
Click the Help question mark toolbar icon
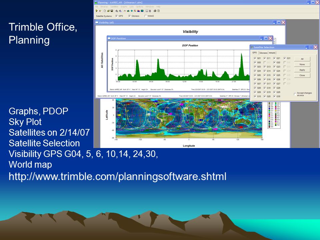(159, 11)
